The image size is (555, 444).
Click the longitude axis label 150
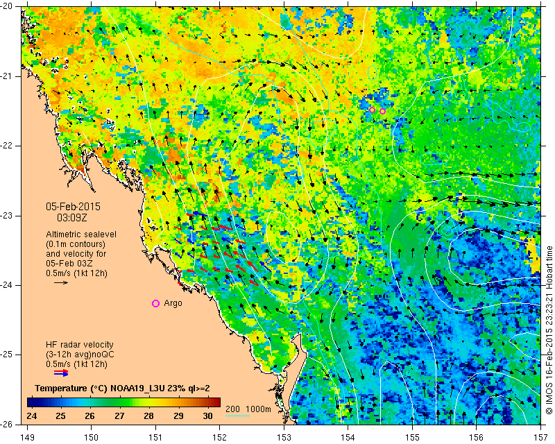[92, 438]
